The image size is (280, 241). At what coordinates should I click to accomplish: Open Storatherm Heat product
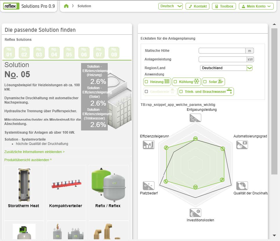[x=24, y=193]
